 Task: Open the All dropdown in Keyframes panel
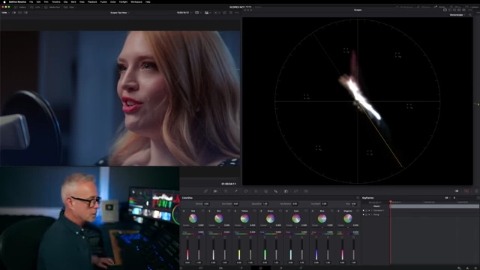(x=447, y=198)
